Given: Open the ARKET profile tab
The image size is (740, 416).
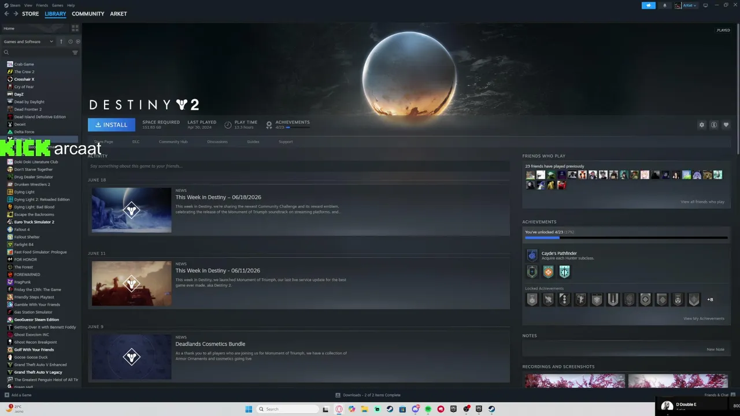Looking at the screenshot, I should [x=119, y=14].
